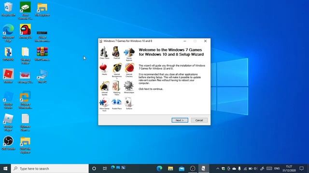Close the setup wizard window
This screenshot has width=309, height=173.
coord(205,41)
